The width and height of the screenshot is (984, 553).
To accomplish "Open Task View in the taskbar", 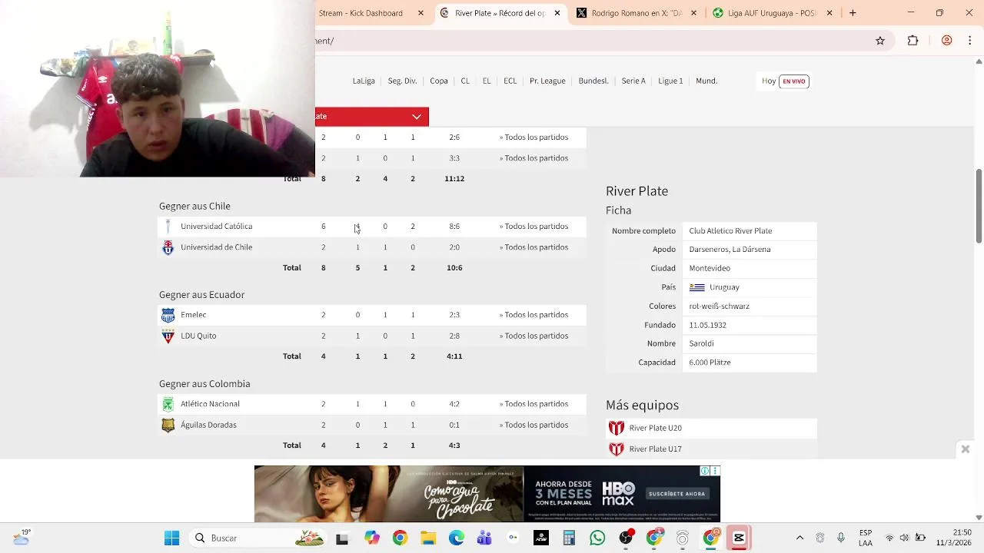I will [x=342, y=538].
